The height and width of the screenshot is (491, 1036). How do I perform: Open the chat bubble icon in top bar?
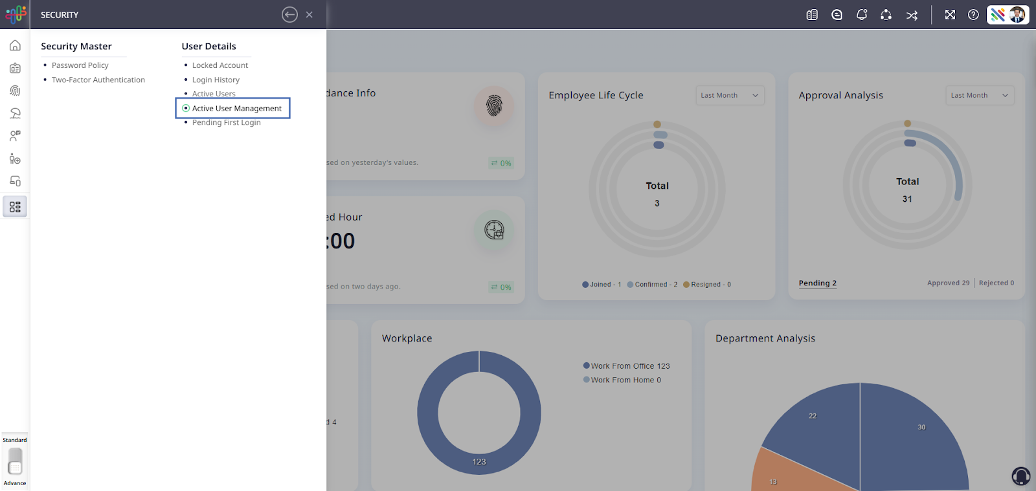click(837, 14)
